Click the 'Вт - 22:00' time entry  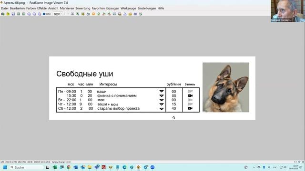(x=67, y=100)
